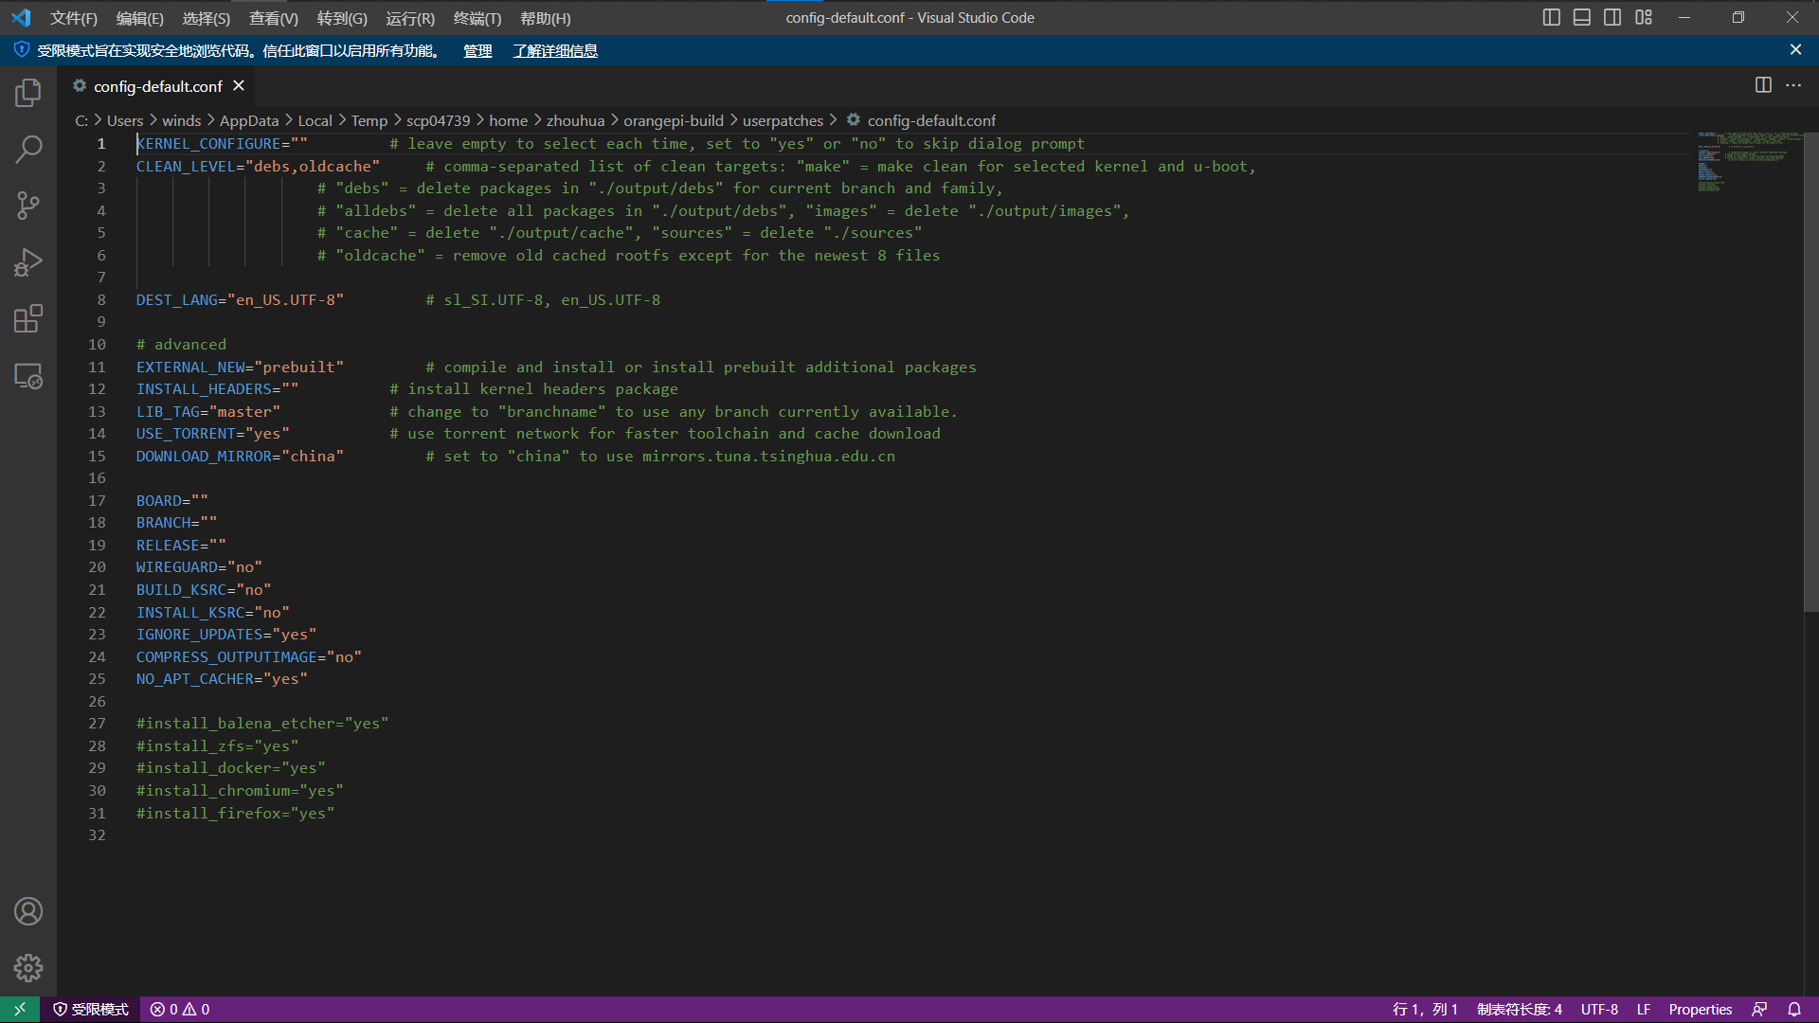The image size is (1819, 1023).
Task: Open the Manage gear menu
Action: pyautogui.click(x=28, y=968)
